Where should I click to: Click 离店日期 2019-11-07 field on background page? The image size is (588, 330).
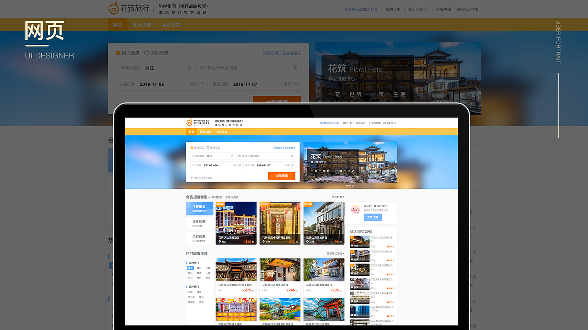coord(255,84)
